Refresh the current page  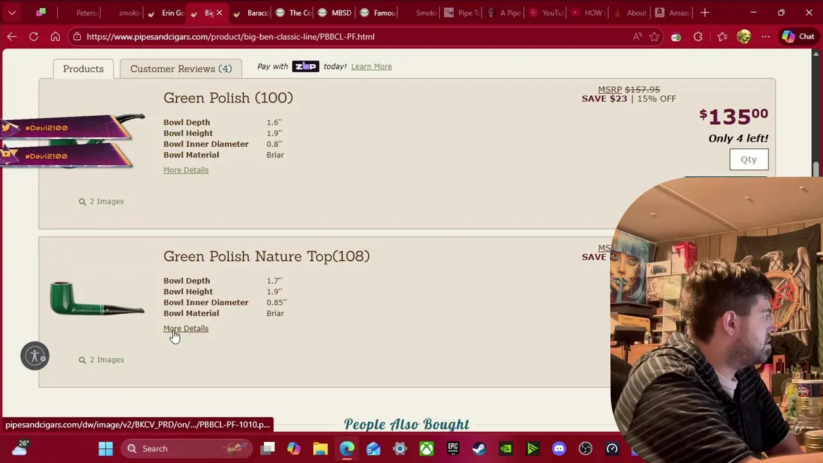pos(33,37)
